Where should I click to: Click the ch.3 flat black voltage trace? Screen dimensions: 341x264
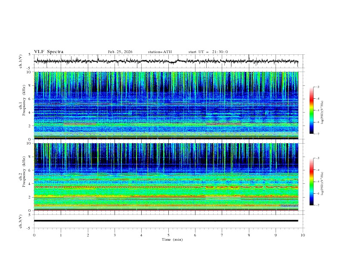pyautogui.click(x=166, y=221)
